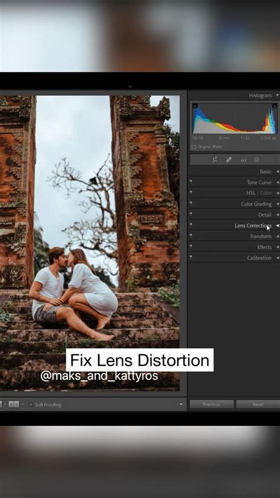280x498 pixels.
Task: Toggle the Tone Curve panel switch
Action: point(191,182)
